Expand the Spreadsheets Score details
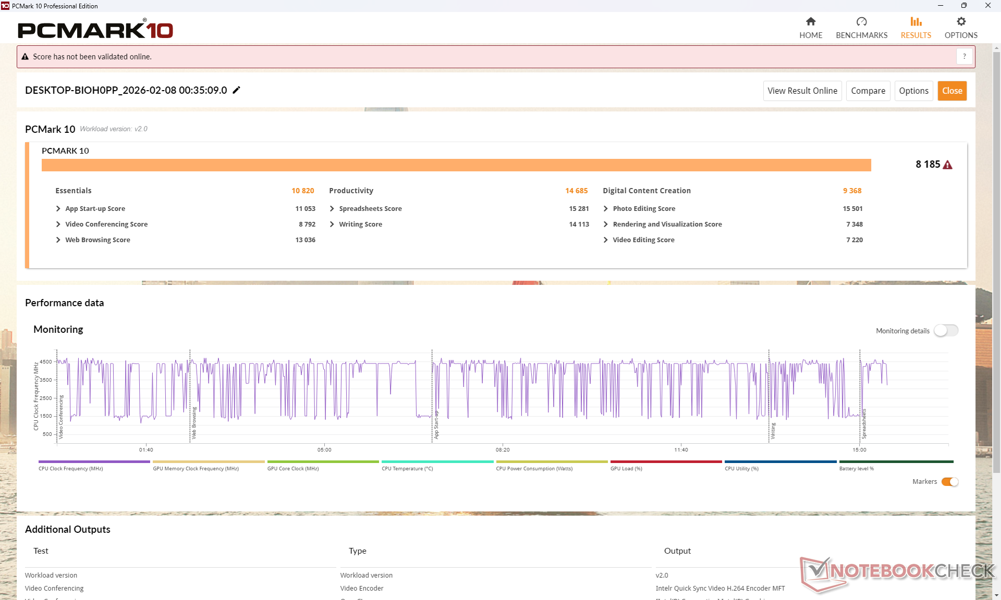The width and height of the screenshot is (1001, 600). pyautogui.click(x=332, y=209)
